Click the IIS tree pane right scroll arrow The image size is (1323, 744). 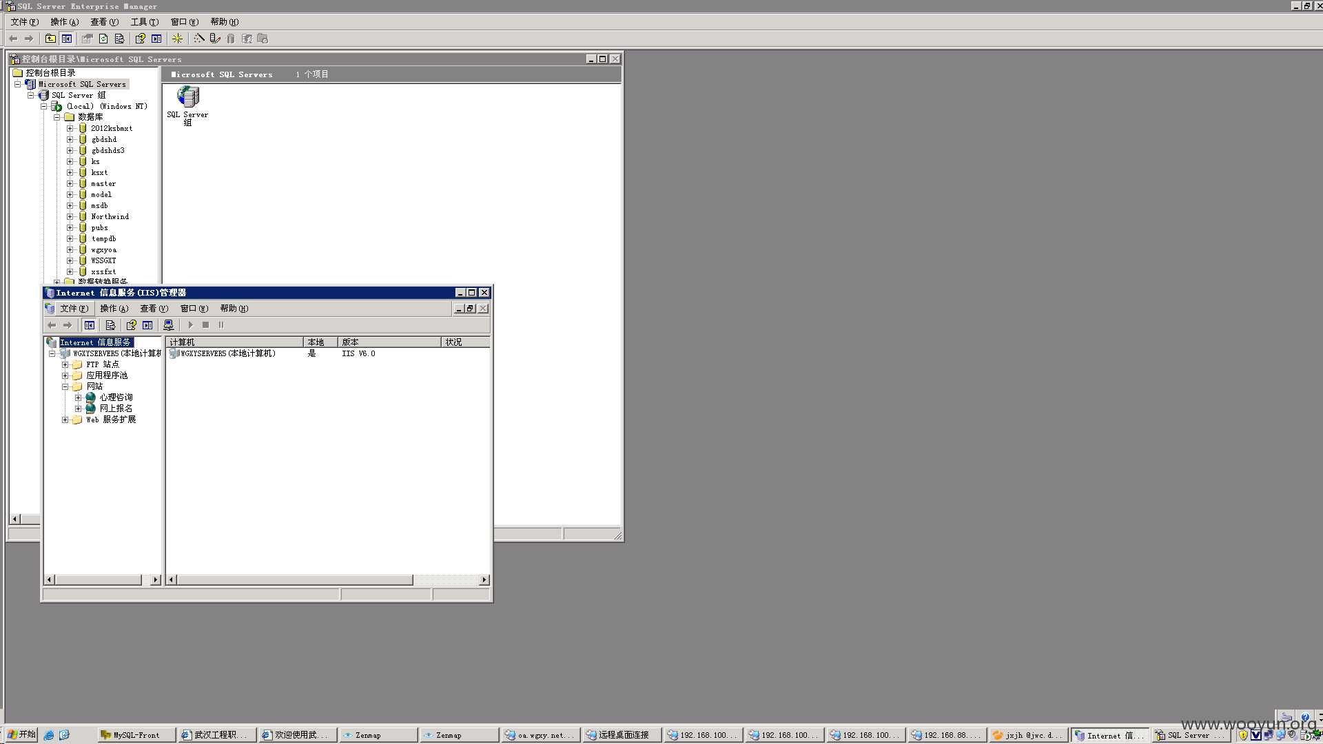(x=155, y=580)
